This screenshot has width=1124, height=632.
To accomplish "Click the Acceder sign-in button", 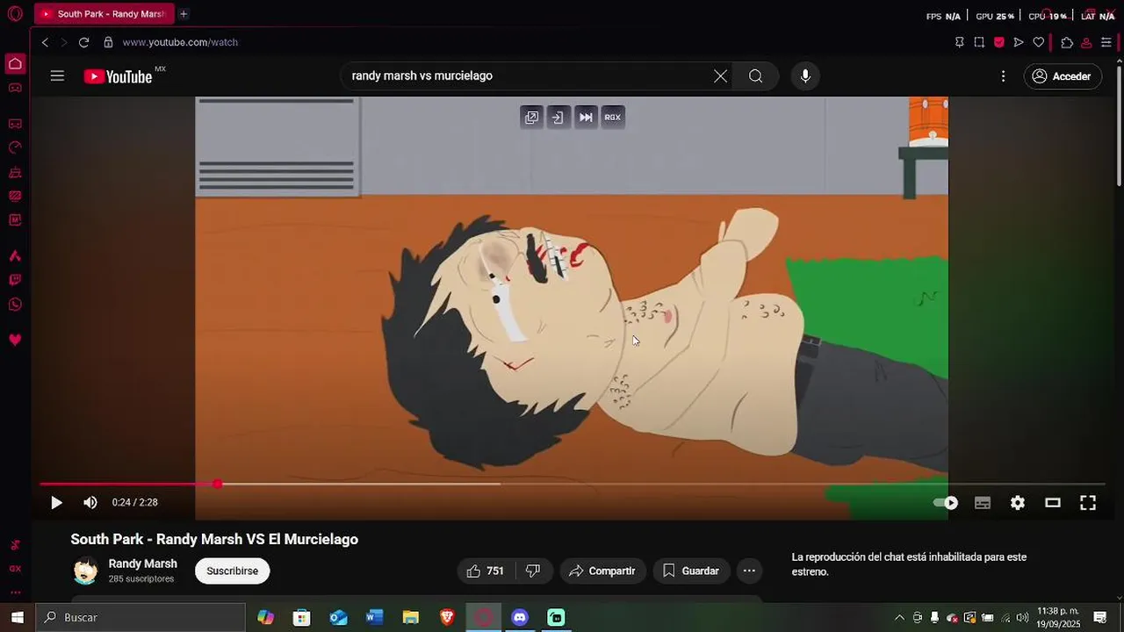I will click(1063, 76).
